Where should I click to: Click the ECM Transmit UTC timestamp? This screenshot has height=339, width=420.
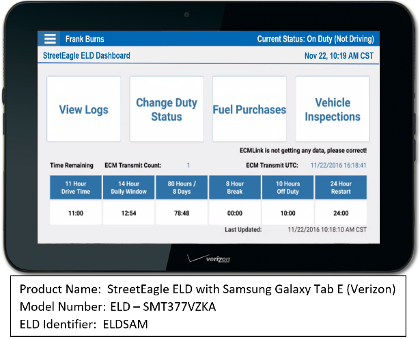(x=339, y=165)
